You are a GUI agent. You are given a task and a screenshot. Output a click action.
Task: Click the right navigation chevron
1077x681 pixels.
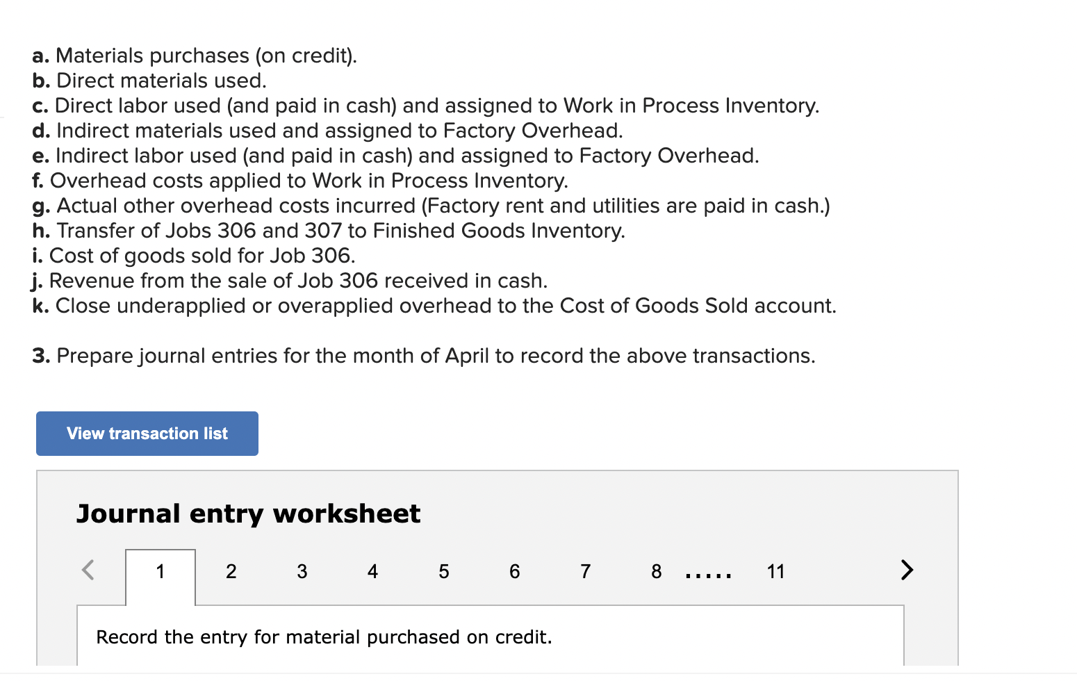907,570
